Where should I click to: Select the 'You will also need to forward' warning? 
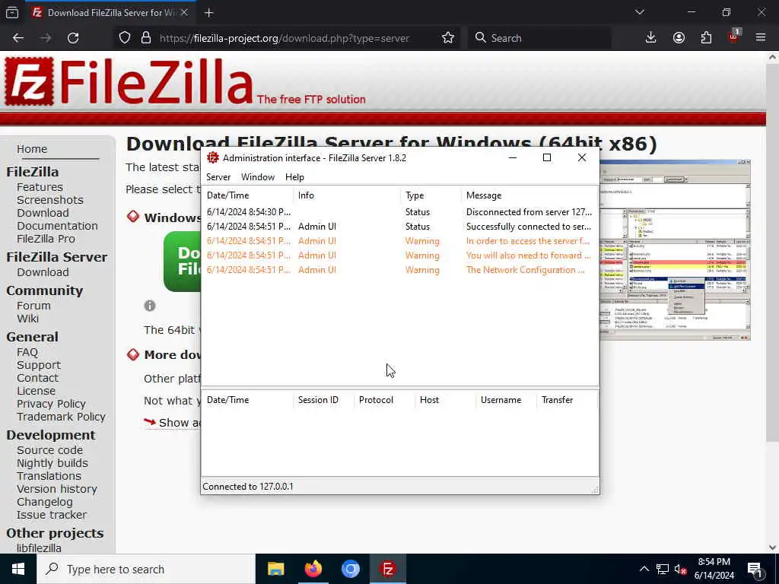399,255
